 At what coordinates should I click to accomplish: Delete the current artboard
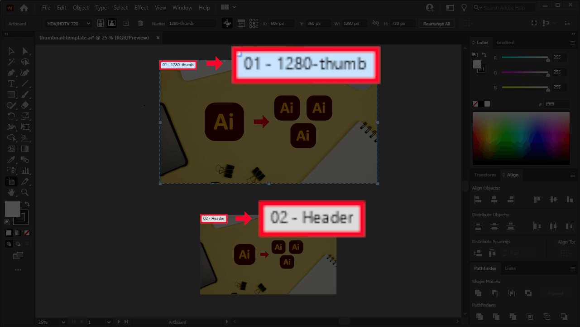(x=140, y=23)
